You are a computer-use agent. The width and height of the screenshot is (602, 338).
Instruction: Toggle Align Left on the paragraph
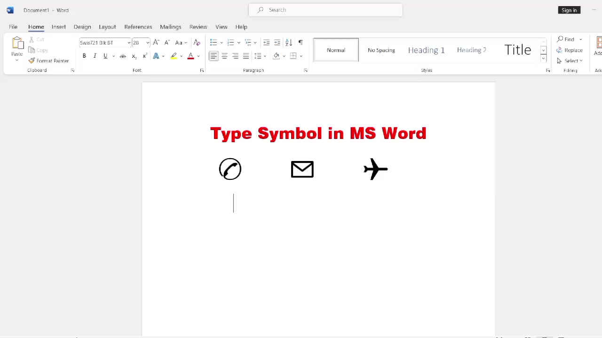click(x=214, y=56)
